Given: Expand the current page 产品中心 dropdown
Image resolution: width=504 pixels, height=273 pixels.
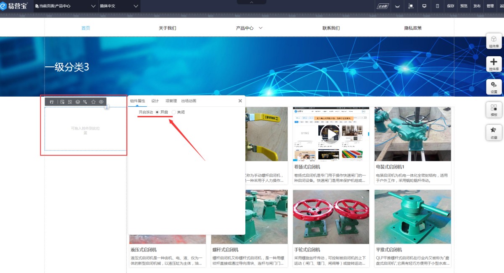Looking at the screenshot, I should click(93, 6).
